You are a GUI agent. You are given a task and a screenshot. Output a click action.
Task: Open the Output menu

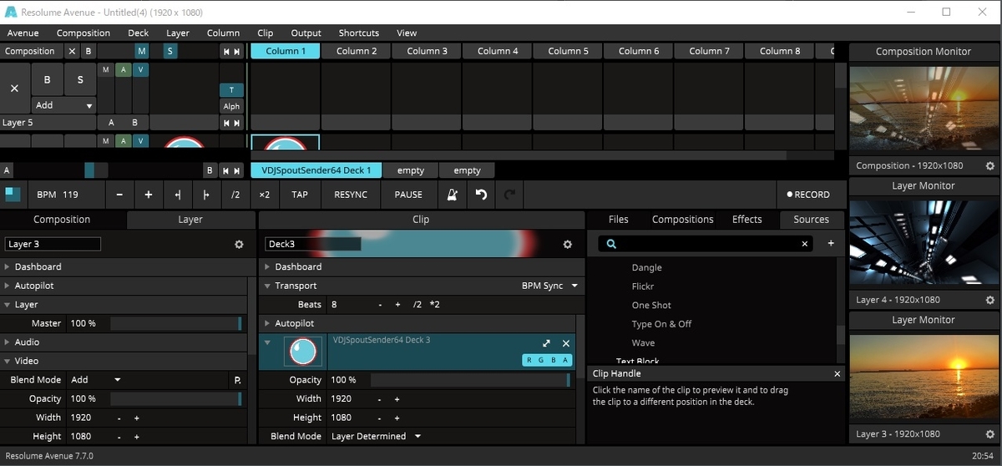click(306, 33)
